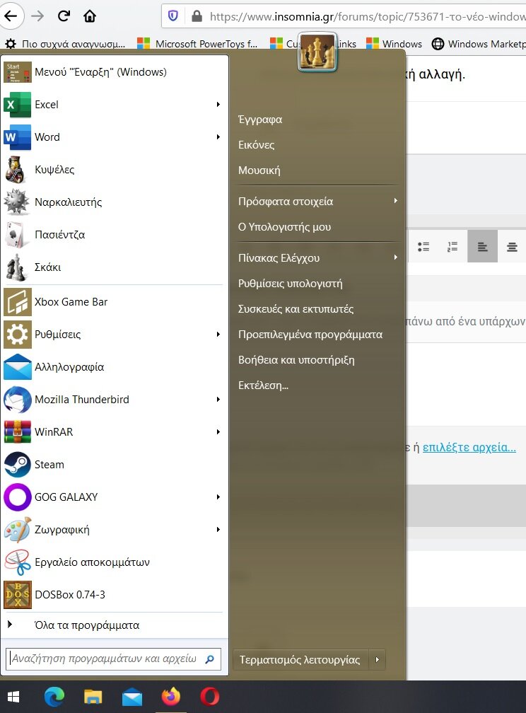Open Συσκευές και εκτυπωτές
The height and width of the screenshot is (713, 526).
296,308
